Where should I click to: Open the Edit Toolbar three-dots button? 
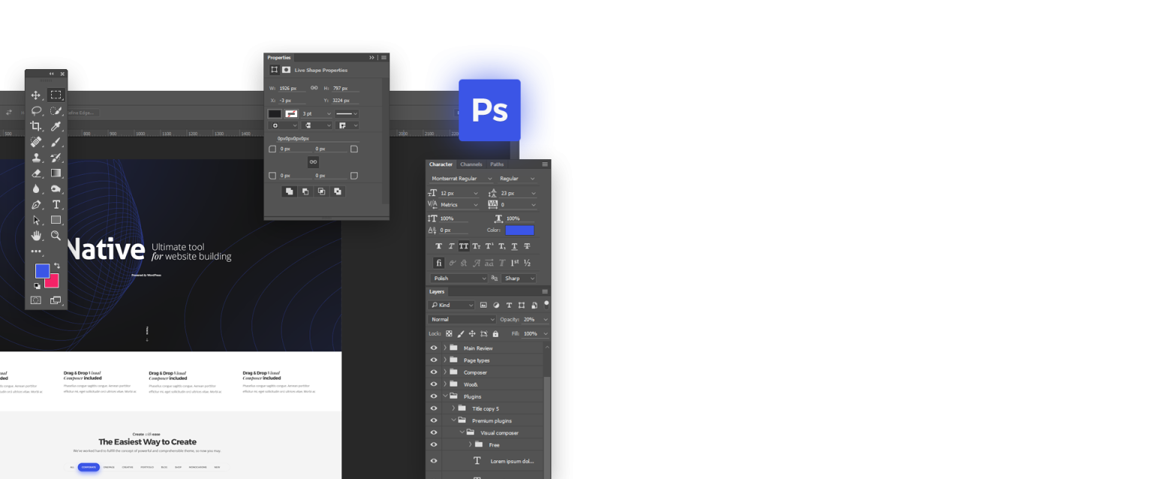pos(35,252)
